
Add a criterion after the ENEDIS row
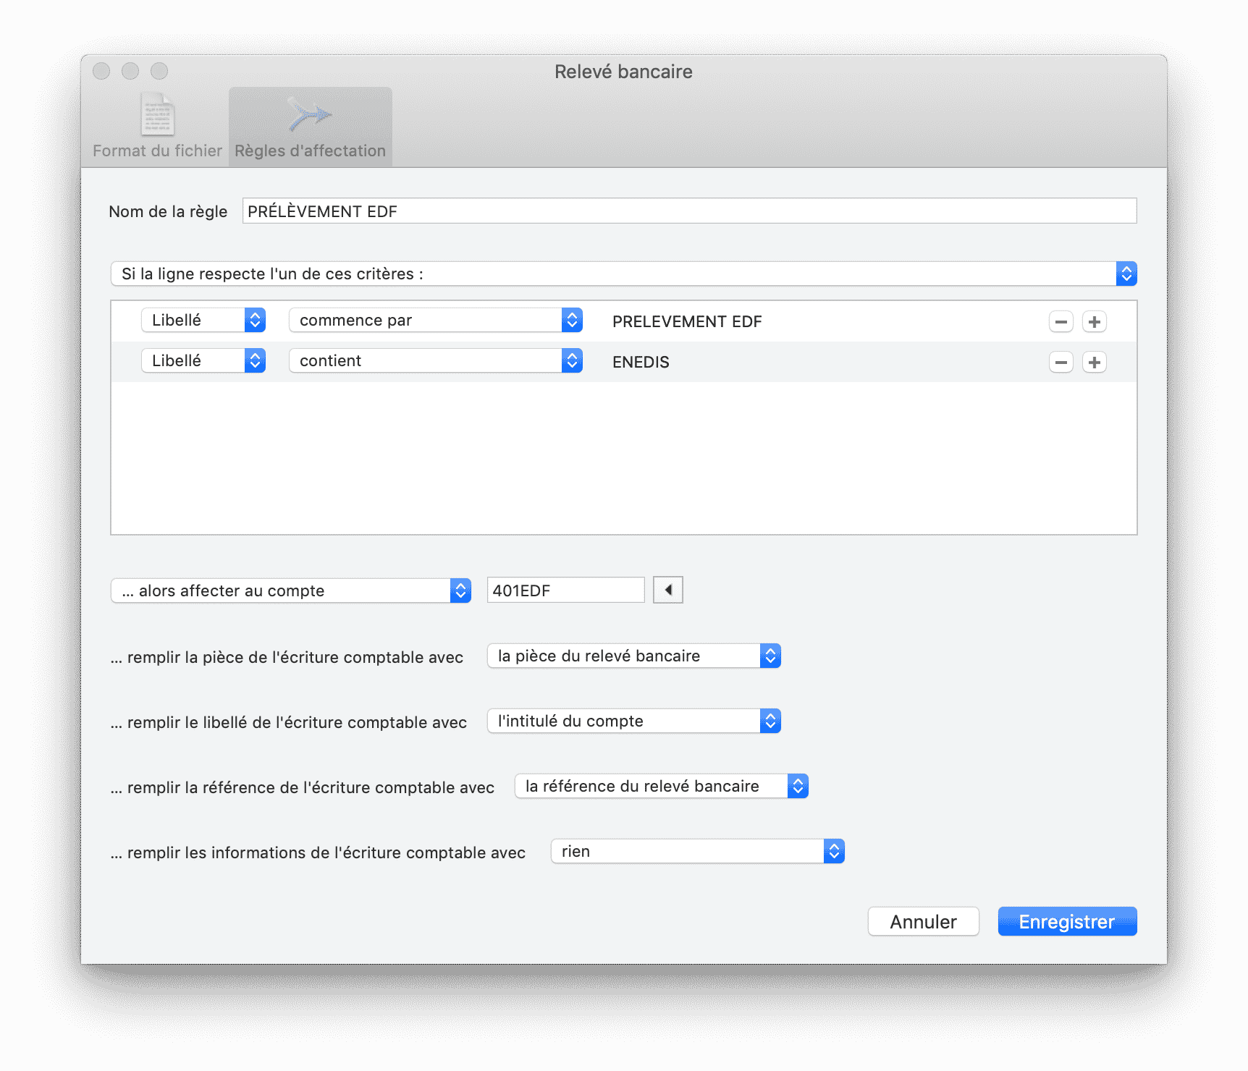1095,362
